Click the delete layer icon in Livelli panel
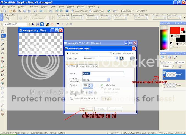The width and height of the screenshot is (186, 135). click(170, 57)
